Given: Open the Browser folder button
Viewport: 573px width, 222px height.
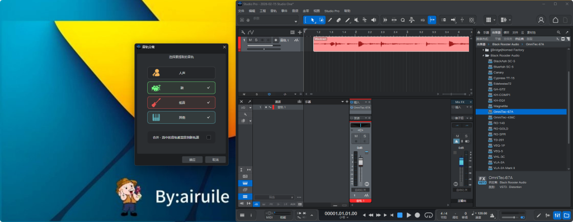Looking at the screenshot, I should 566,215.
